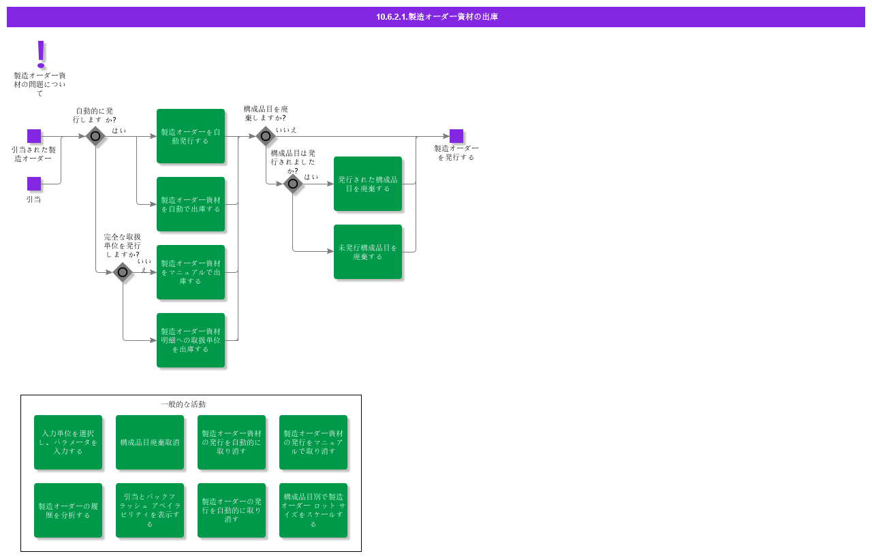Open the 製造オーダー資材を自動で出庫する box
Image resolution: width=872 pixels, height=558 pixels.
(x=191, y=204)
